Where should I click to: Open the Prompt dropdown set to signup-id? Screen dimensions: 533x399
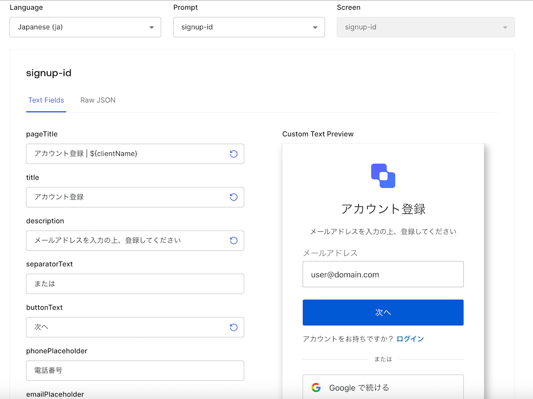point(249,27)
